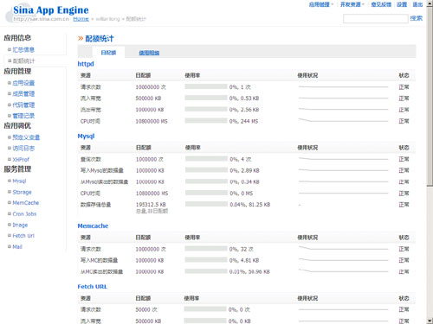Click the httpd CPU时间 usage bar
Image resolution: width=433 pixels, height=324 pixels.
pyautogui.click(x=206, y=120)
